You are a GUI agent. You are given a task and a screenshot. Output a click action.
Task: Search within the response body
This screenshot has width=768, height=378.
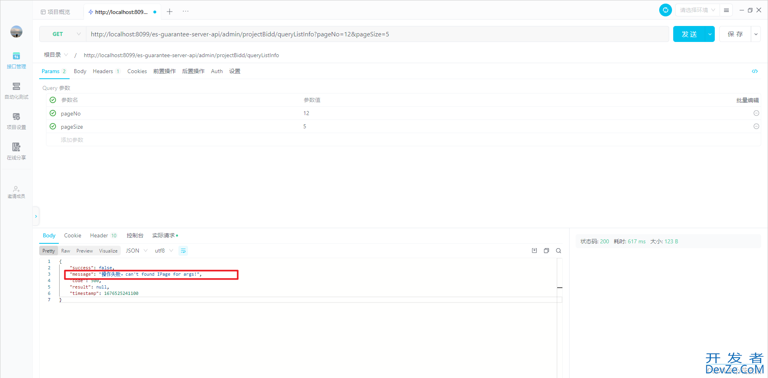pyautogui.click(x=558, y=251)
